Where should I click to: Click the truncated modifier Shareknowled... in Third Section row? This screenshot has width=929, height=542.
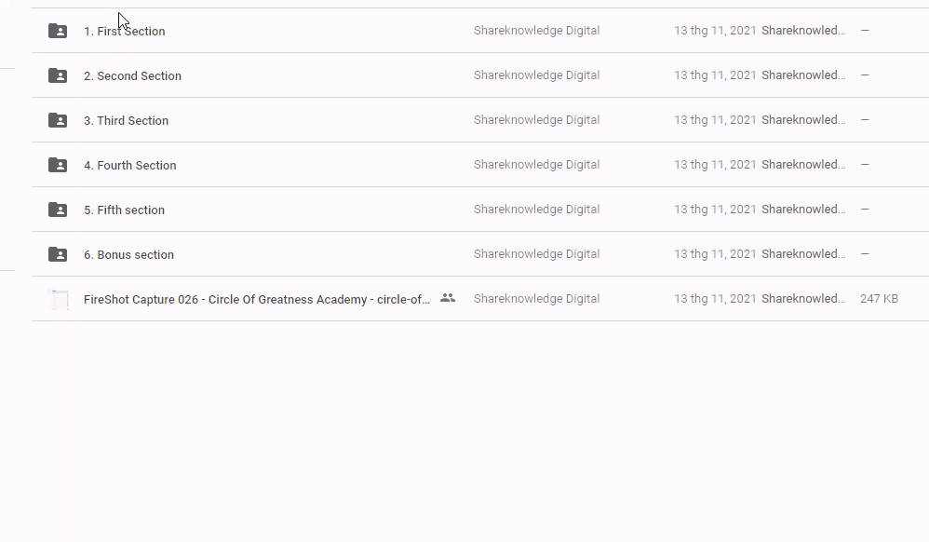pyautogui.click(x=803, y=120)
